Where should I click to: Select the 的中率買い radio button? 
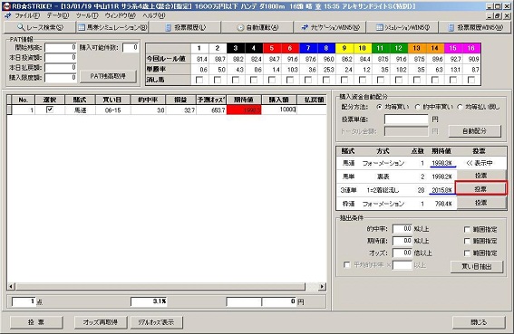(x=418, y=107)
